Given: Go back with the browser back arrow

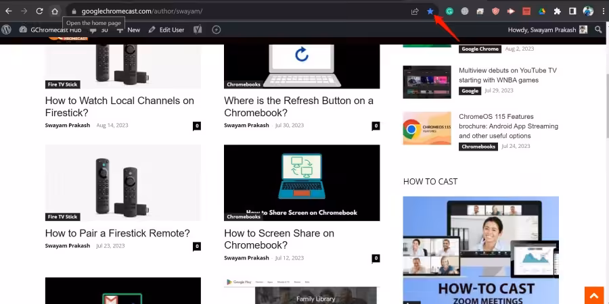Looking at the screenshot, I should click(x=8, y=11).
